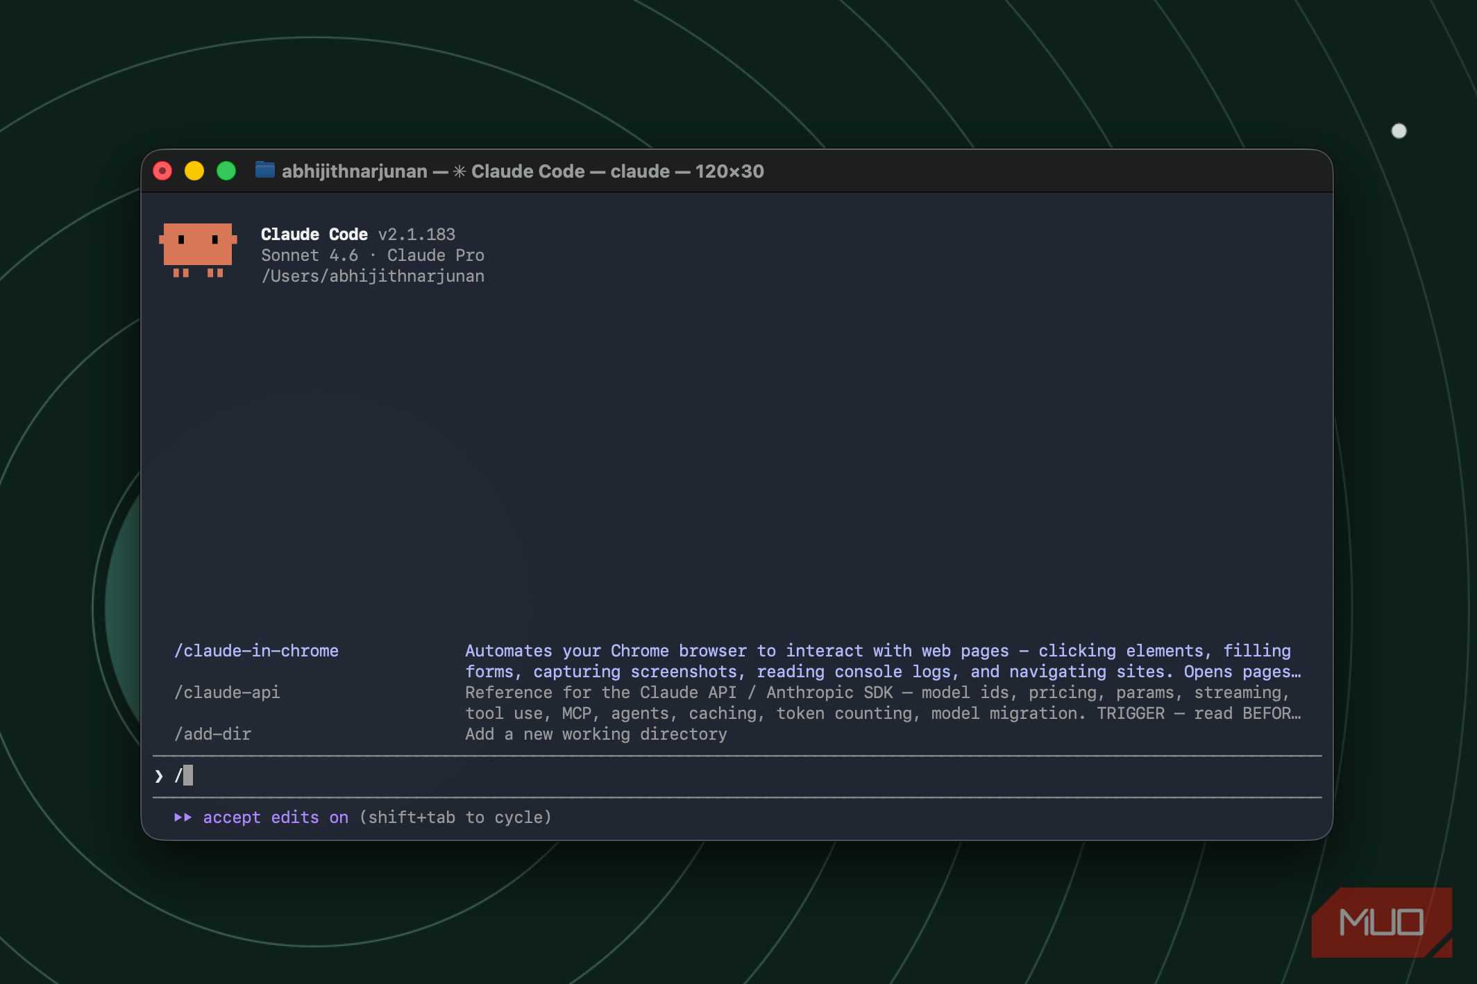Click the path '/Users/abhijithnarjunan'
Viewport: 1477px width, 984px height.
pyautogui.click(x=373, y=276)
